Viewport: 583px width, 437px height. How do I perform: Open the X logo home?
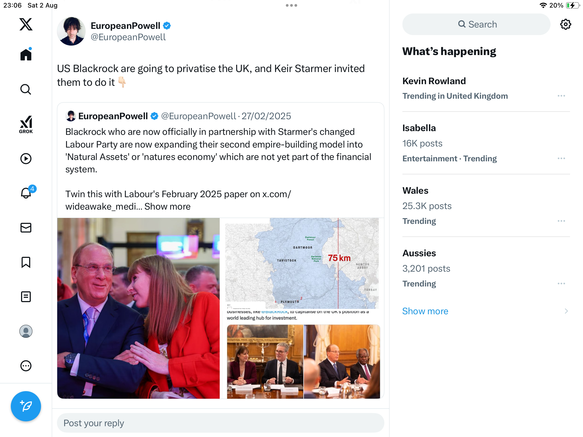(26, 24)
